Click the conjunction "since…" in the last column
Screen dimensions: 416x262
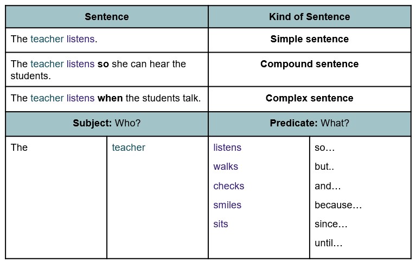[x=331, y=224]
